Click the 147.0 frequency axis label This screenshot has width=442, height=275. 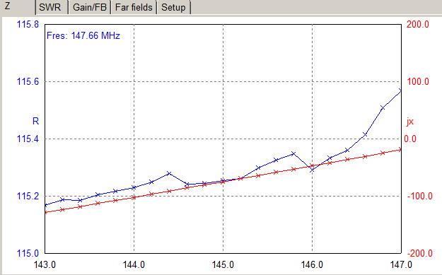pyautogui.click(x=400, y=265)
